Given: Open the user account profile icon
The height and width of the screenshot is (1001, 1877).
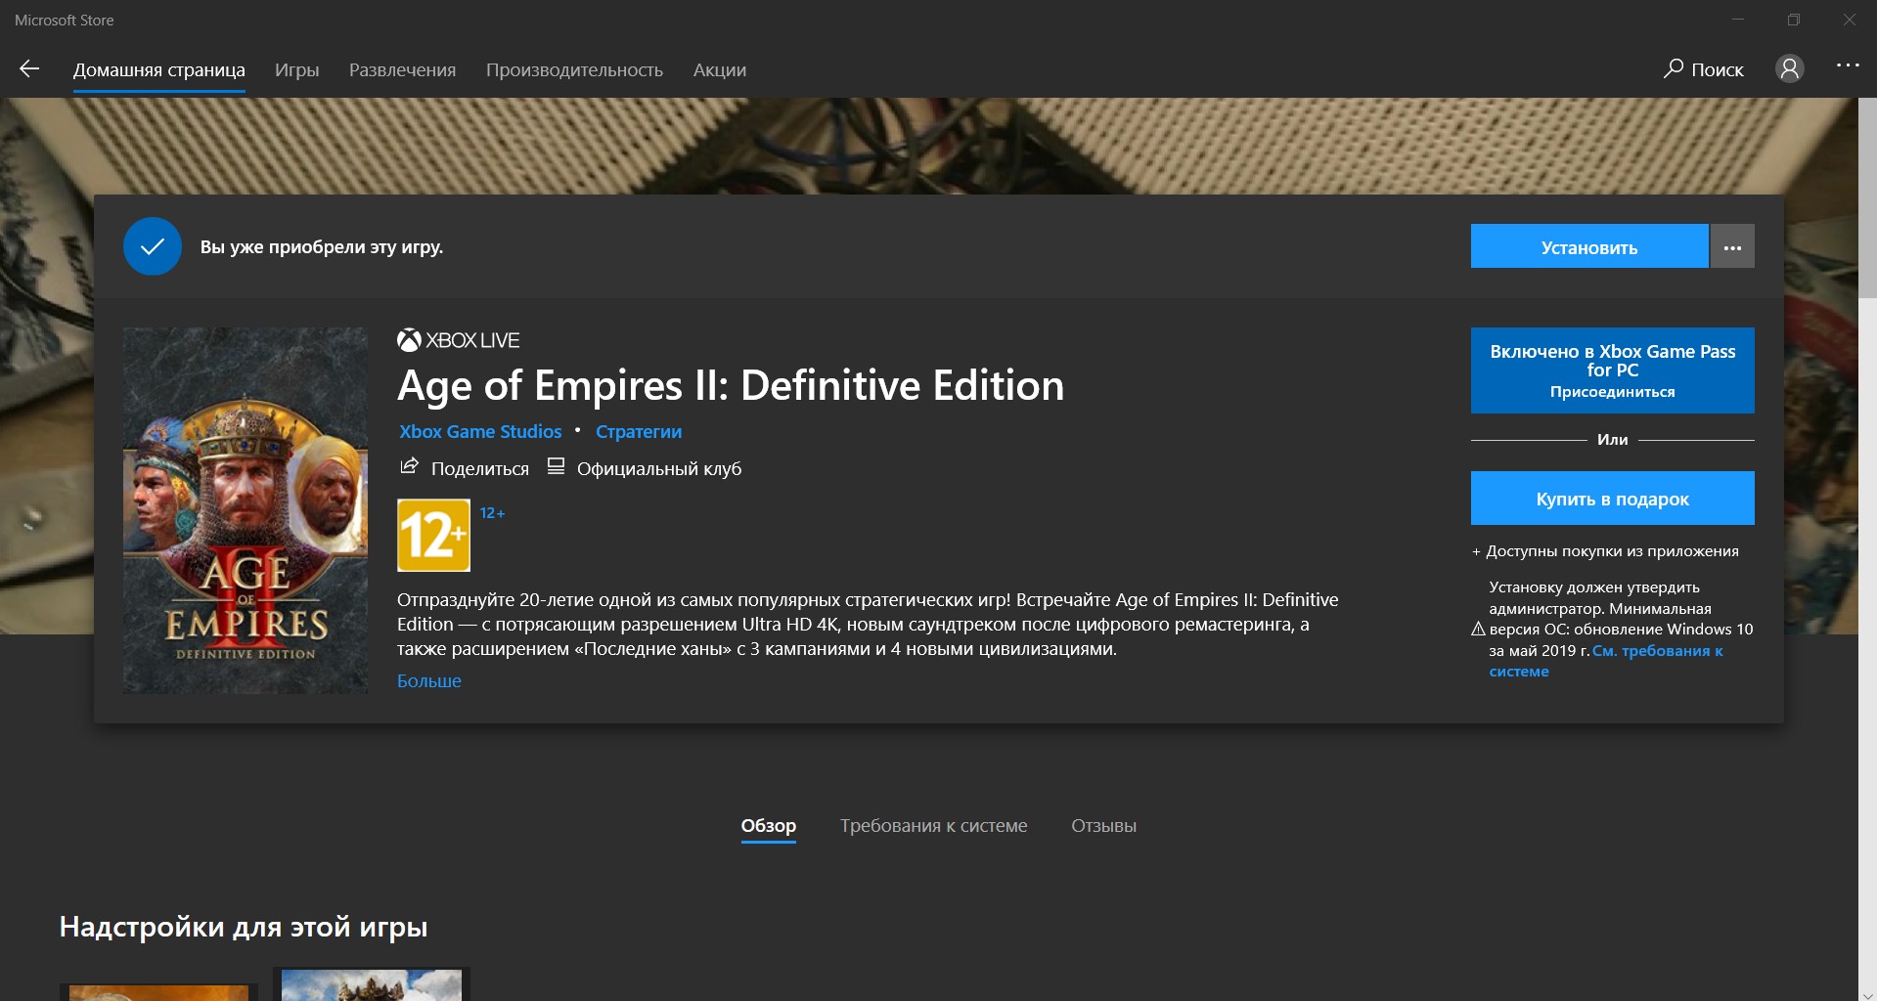Looking at the screenshot, I should [x=1789, y=68].
